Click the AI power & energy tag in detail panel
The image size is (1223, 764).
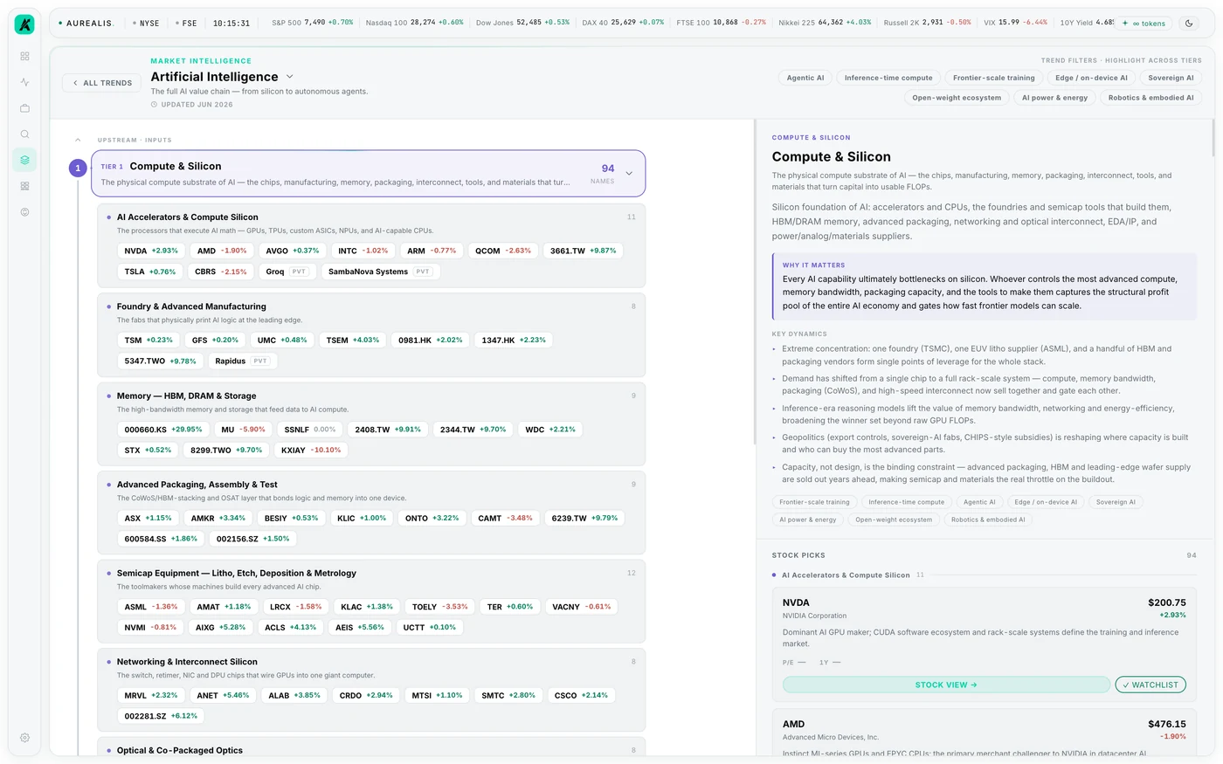808,520
